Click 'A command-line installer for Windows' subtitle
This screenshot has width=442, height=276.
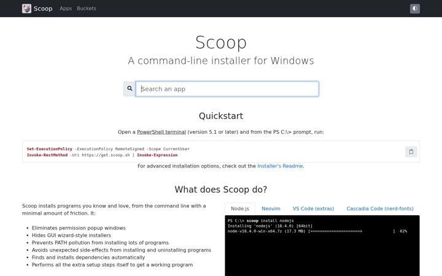coord(221,61)
